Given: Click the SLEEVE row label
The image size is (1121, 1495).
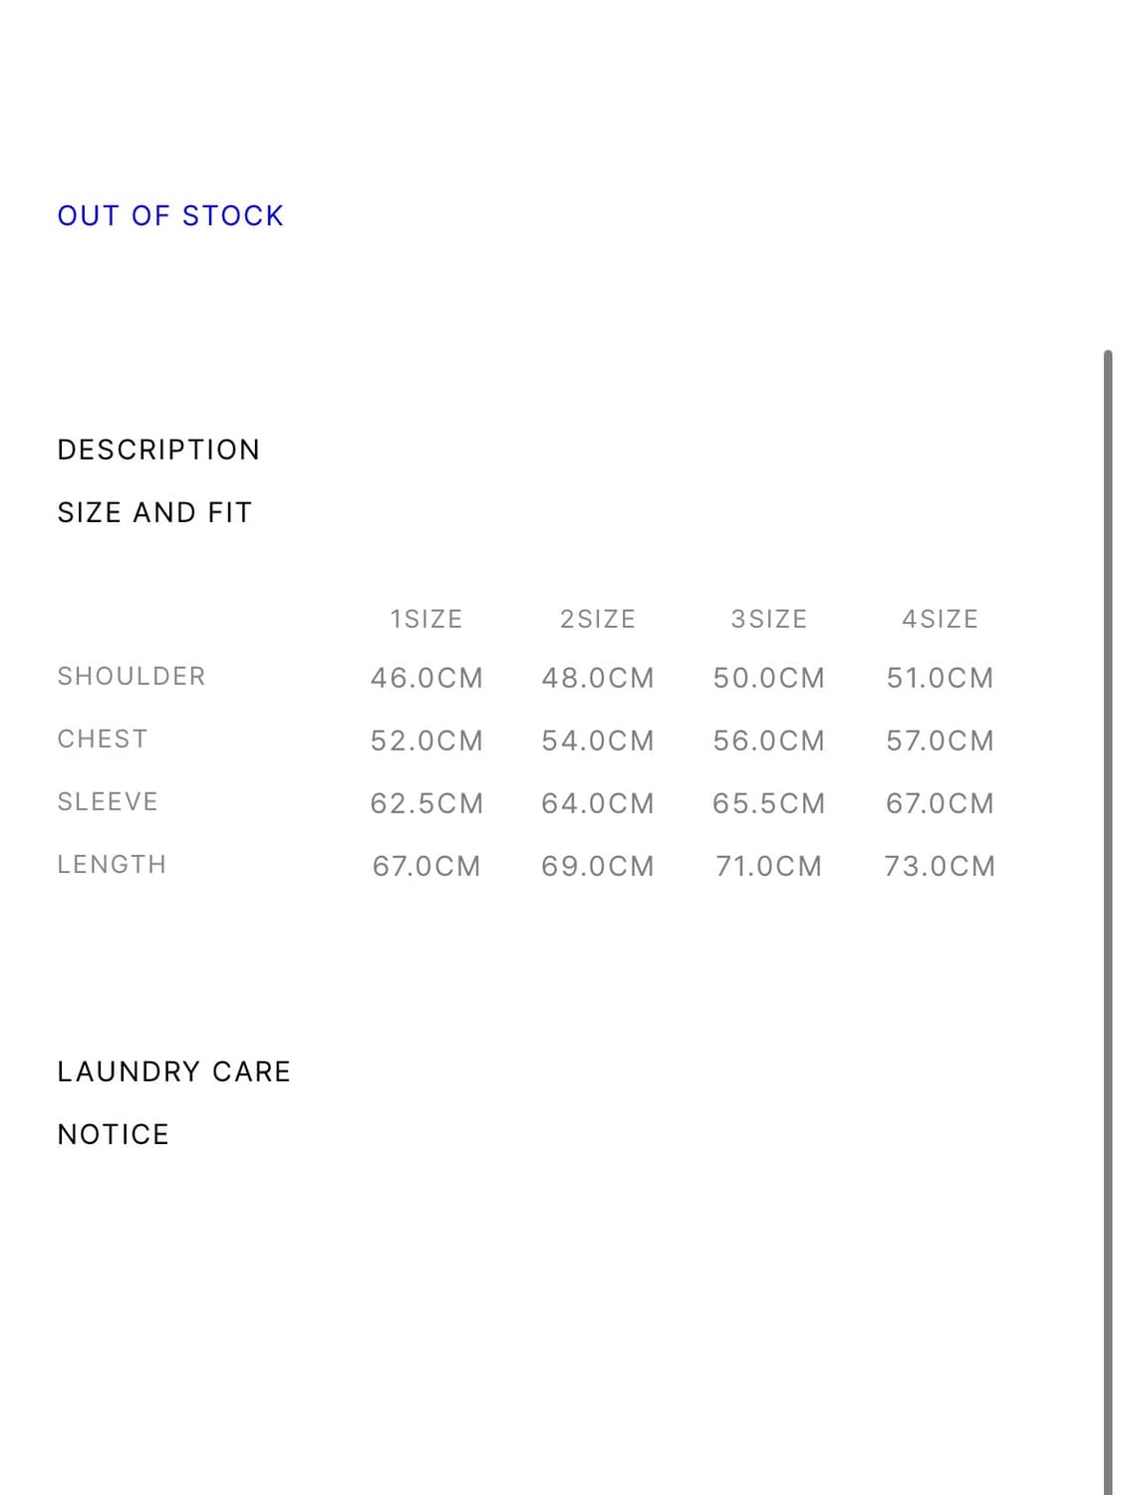Looking at the screenshot, I should (x=108, y=802).
